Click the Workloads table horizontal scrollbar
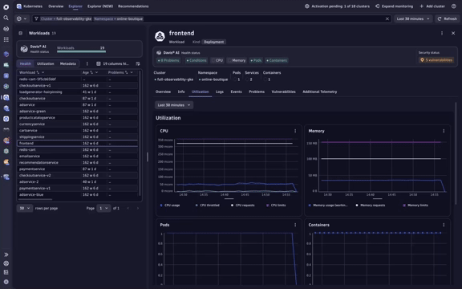 pos(35,200)
